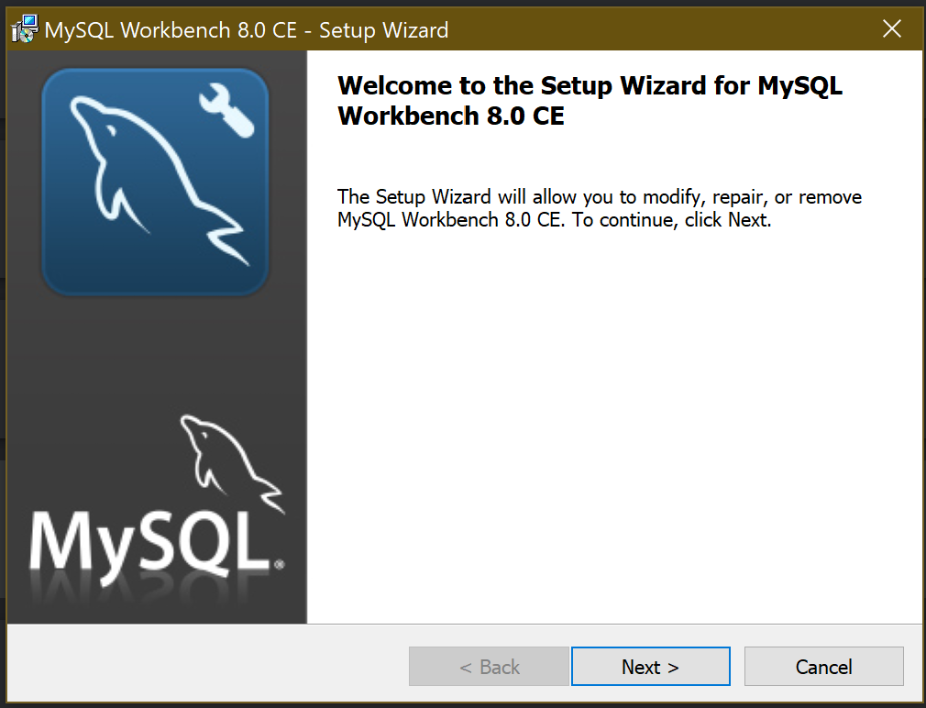Close the Setup Wizard window
This screenshot has height=708, width=926.
click(892, 28)
